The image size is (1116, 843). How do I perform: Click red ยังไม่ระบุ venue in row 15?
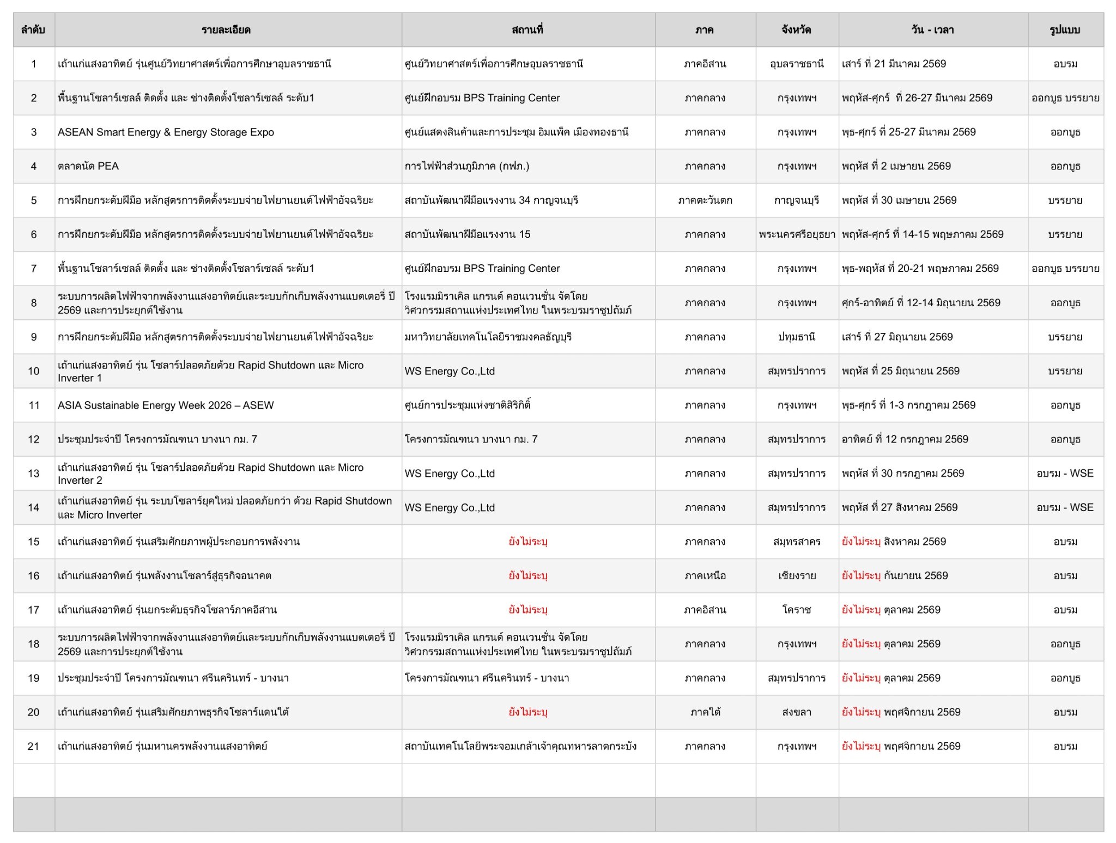coord(528,542)
